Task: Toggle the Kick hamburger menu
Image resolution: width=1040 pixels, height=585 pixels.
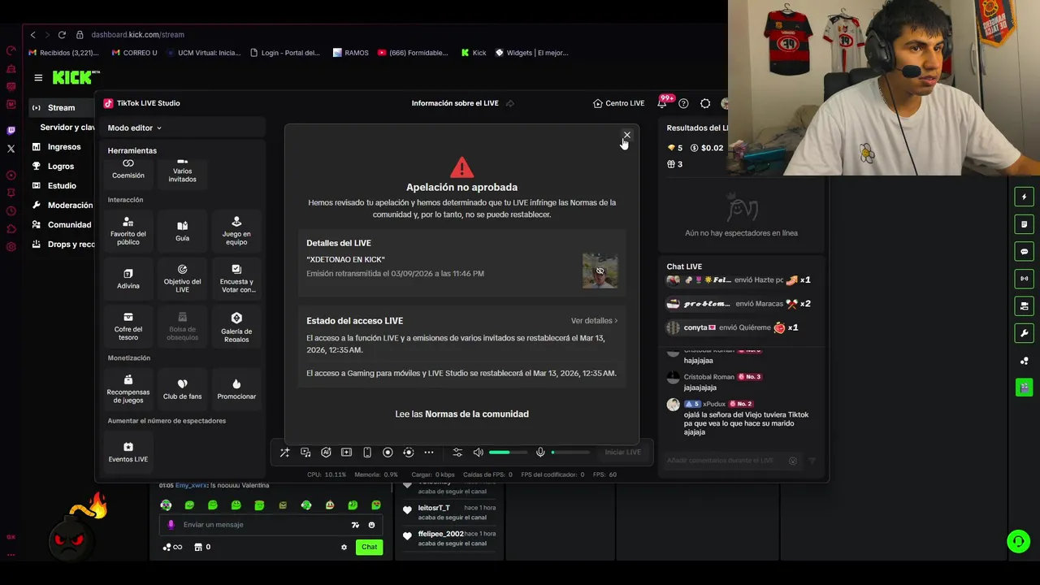Action: [38, 78]
